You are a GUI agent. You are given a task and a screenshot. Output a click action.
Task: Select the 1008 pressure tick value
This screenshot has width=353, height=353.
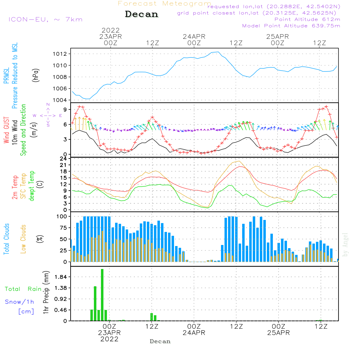(x=60, y=77)
